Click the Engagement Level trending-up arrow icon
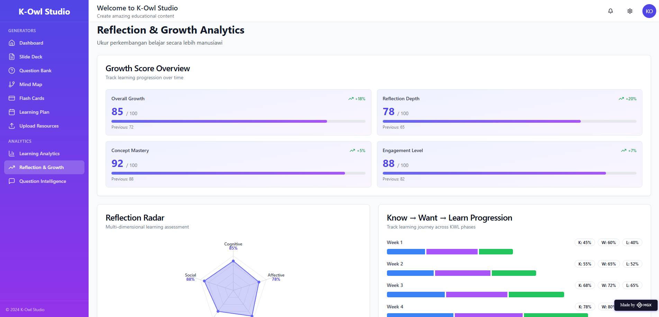This screenshot has height=317, width=659. (x=624, y=151)
